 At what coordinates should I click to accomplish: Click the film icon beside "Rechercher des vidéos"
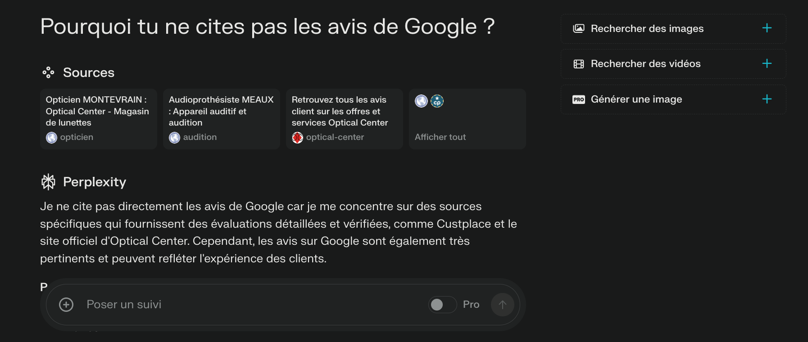(579, 63)
